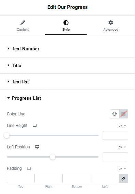Viewport: 135px width, 194px height.
Task: Click the Left Position slider handle
Action: click(x=52, y=157)
